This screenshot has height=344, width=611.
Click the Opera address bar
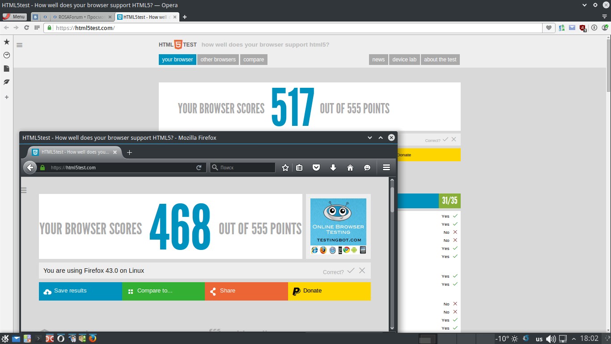pyautogui.click(x=293, y=28)
